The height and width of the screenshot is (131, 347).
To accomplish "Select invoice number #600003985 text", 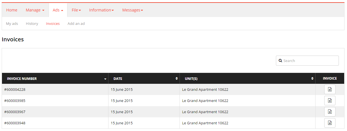I will pos(15,101).
